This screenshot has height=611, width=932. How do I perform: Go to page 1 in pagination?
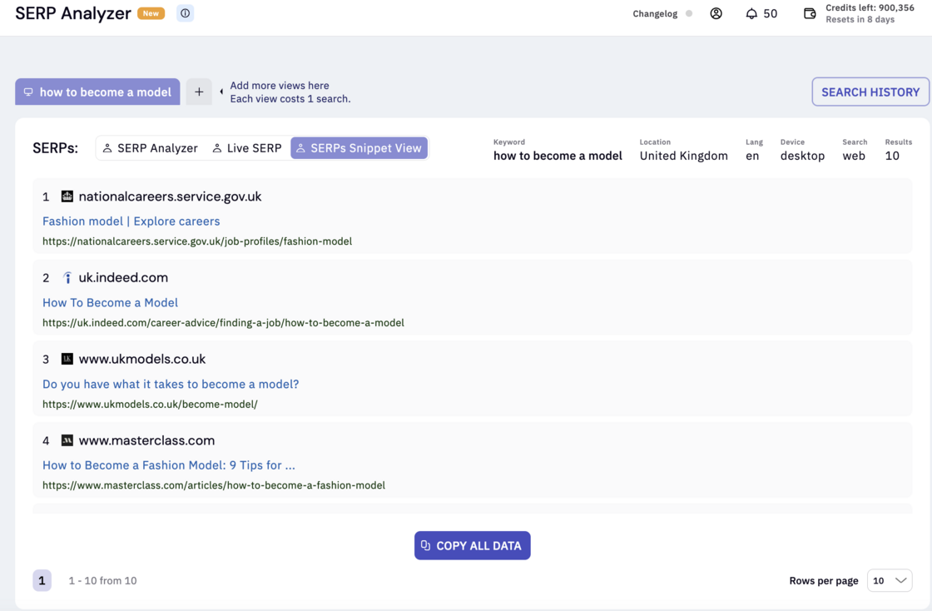click(x=42, y=581)
